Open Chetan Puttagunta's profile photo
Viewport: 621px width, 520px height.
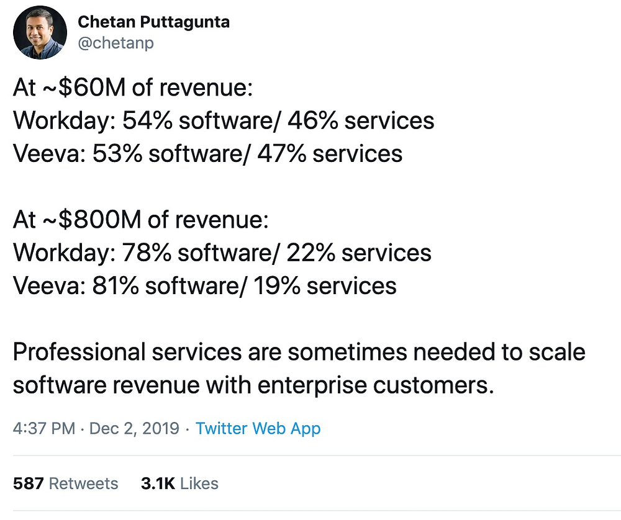pyautogui.click(x=40, y=32)
